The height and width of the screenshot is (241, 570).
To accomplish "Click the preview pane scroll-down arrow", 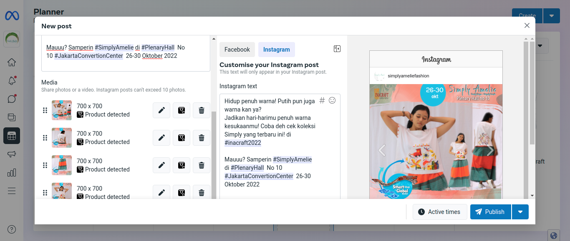I will [x=532, y=195].
